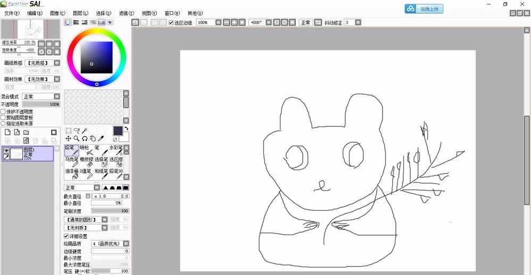
Task: Select the 水彩笔 watercolor brush tool
Action: pos(116,150)
